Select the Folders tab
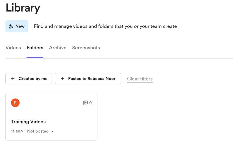This screenshot has height=143, width=233. tap(35, 48)
